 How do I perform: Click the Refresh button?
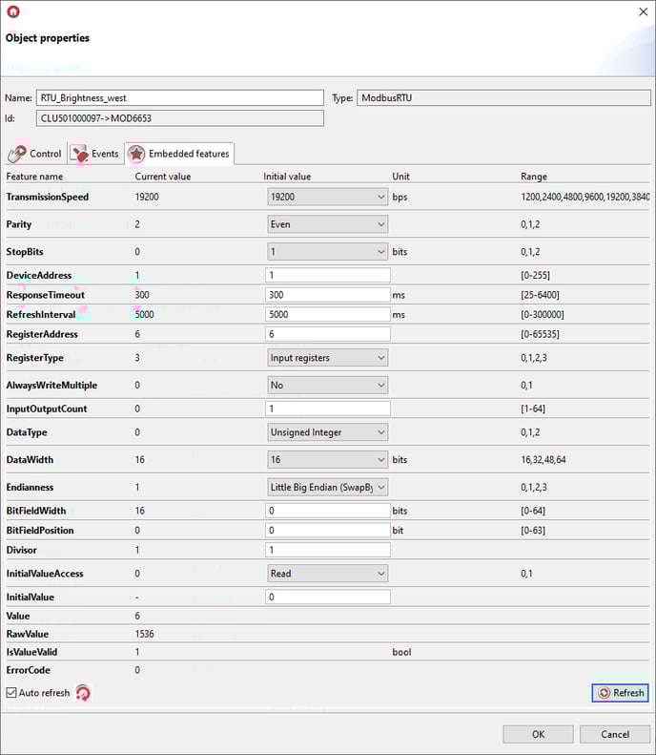(620, 693)
